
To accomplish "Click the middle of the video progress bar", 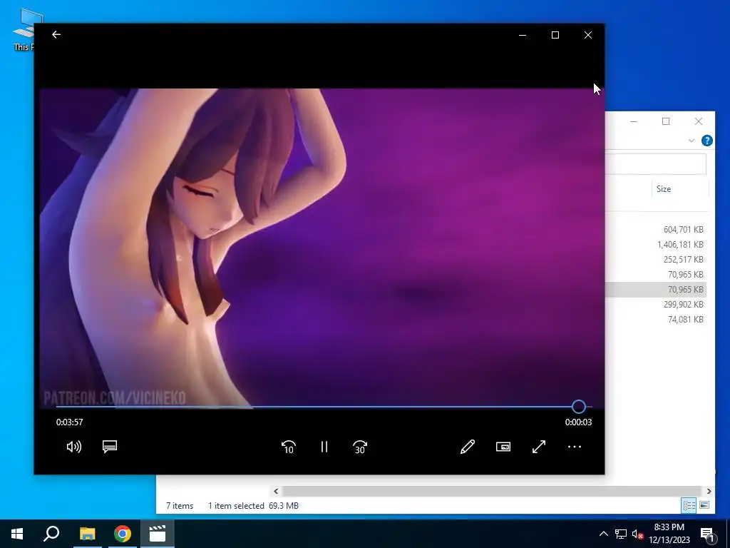I will (x=324, y=407).
